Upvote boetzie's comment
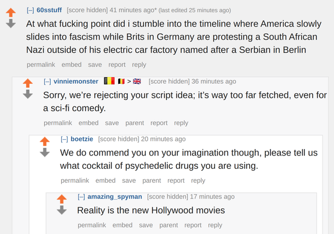Screen dimensions: 334x234 point(45,141)
